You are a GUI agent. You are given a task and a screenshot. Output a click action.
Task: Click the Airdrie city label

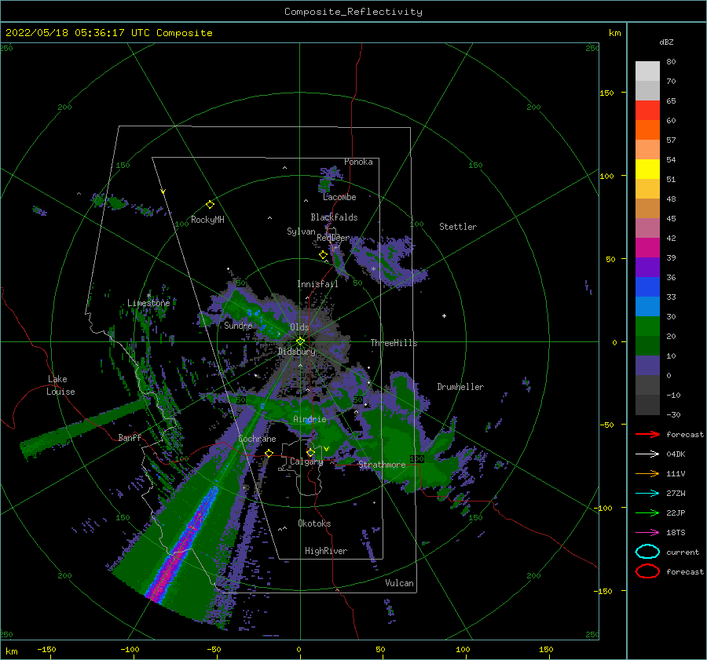[310, 419]
